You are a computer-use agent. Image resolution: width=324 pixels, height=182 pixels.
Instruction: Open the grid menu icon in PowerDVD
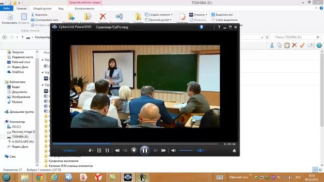pos(99,151)
